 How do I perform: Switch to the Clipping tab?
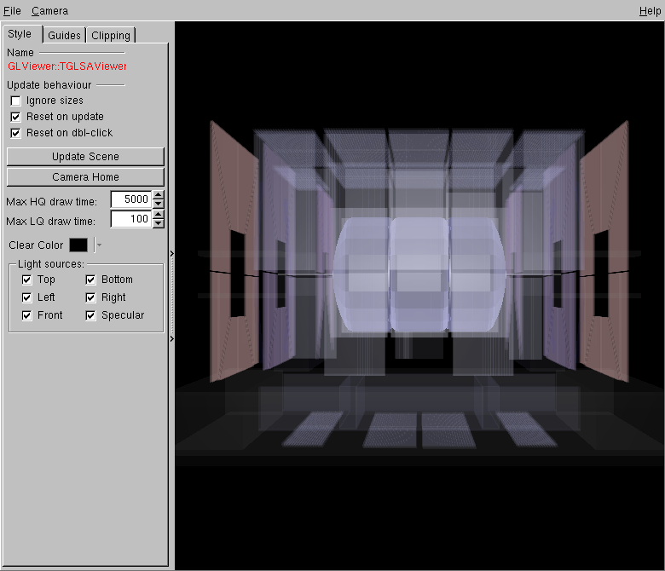pos(111,35)
